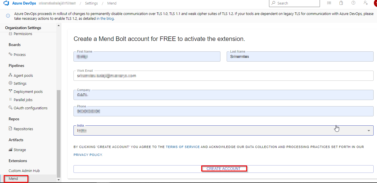Open the marketplace shopping bag icon
The width and height of the screenshot is (377, 183).
pos(341,3)
